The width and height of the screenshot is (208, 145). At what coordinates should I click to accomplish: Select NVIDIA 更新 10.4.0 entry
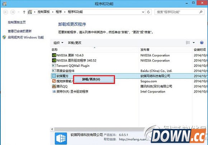tap(70, 55)
